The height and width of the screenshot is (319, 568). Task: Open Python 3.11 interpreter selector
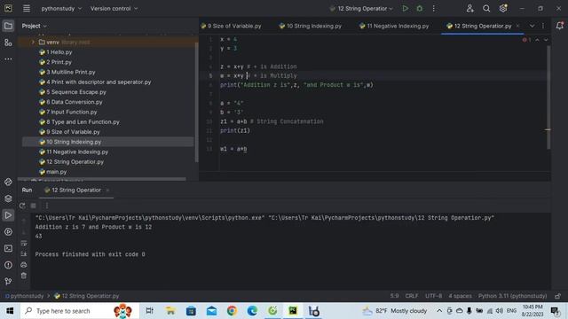click(x=512, y=296)
